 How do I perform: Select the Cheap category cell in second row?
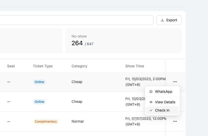77,102
